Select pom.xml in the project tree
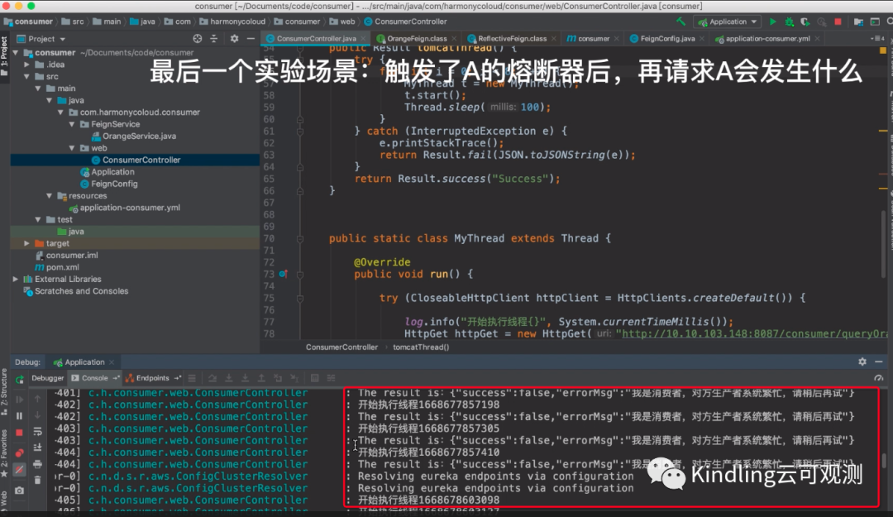Screen dimensions: 893x517 [63, 267]
